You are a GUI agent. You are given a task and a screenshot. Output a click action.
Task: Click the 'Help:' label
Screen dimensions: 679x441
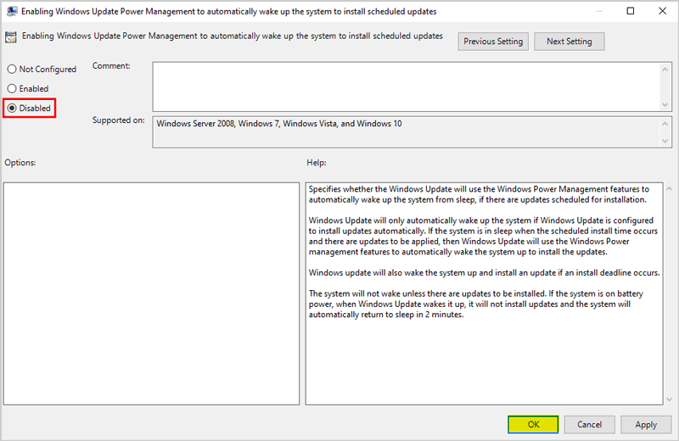tap(317, 163)
